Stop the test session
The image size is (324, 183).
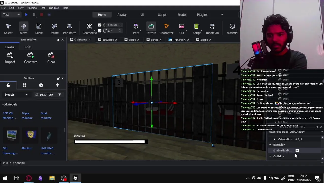point(41,15)
